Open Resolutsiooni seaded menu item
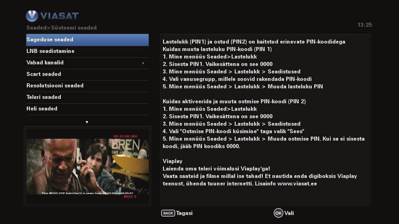The width and height of the screenshot is (399, 224). pos(87,86)
